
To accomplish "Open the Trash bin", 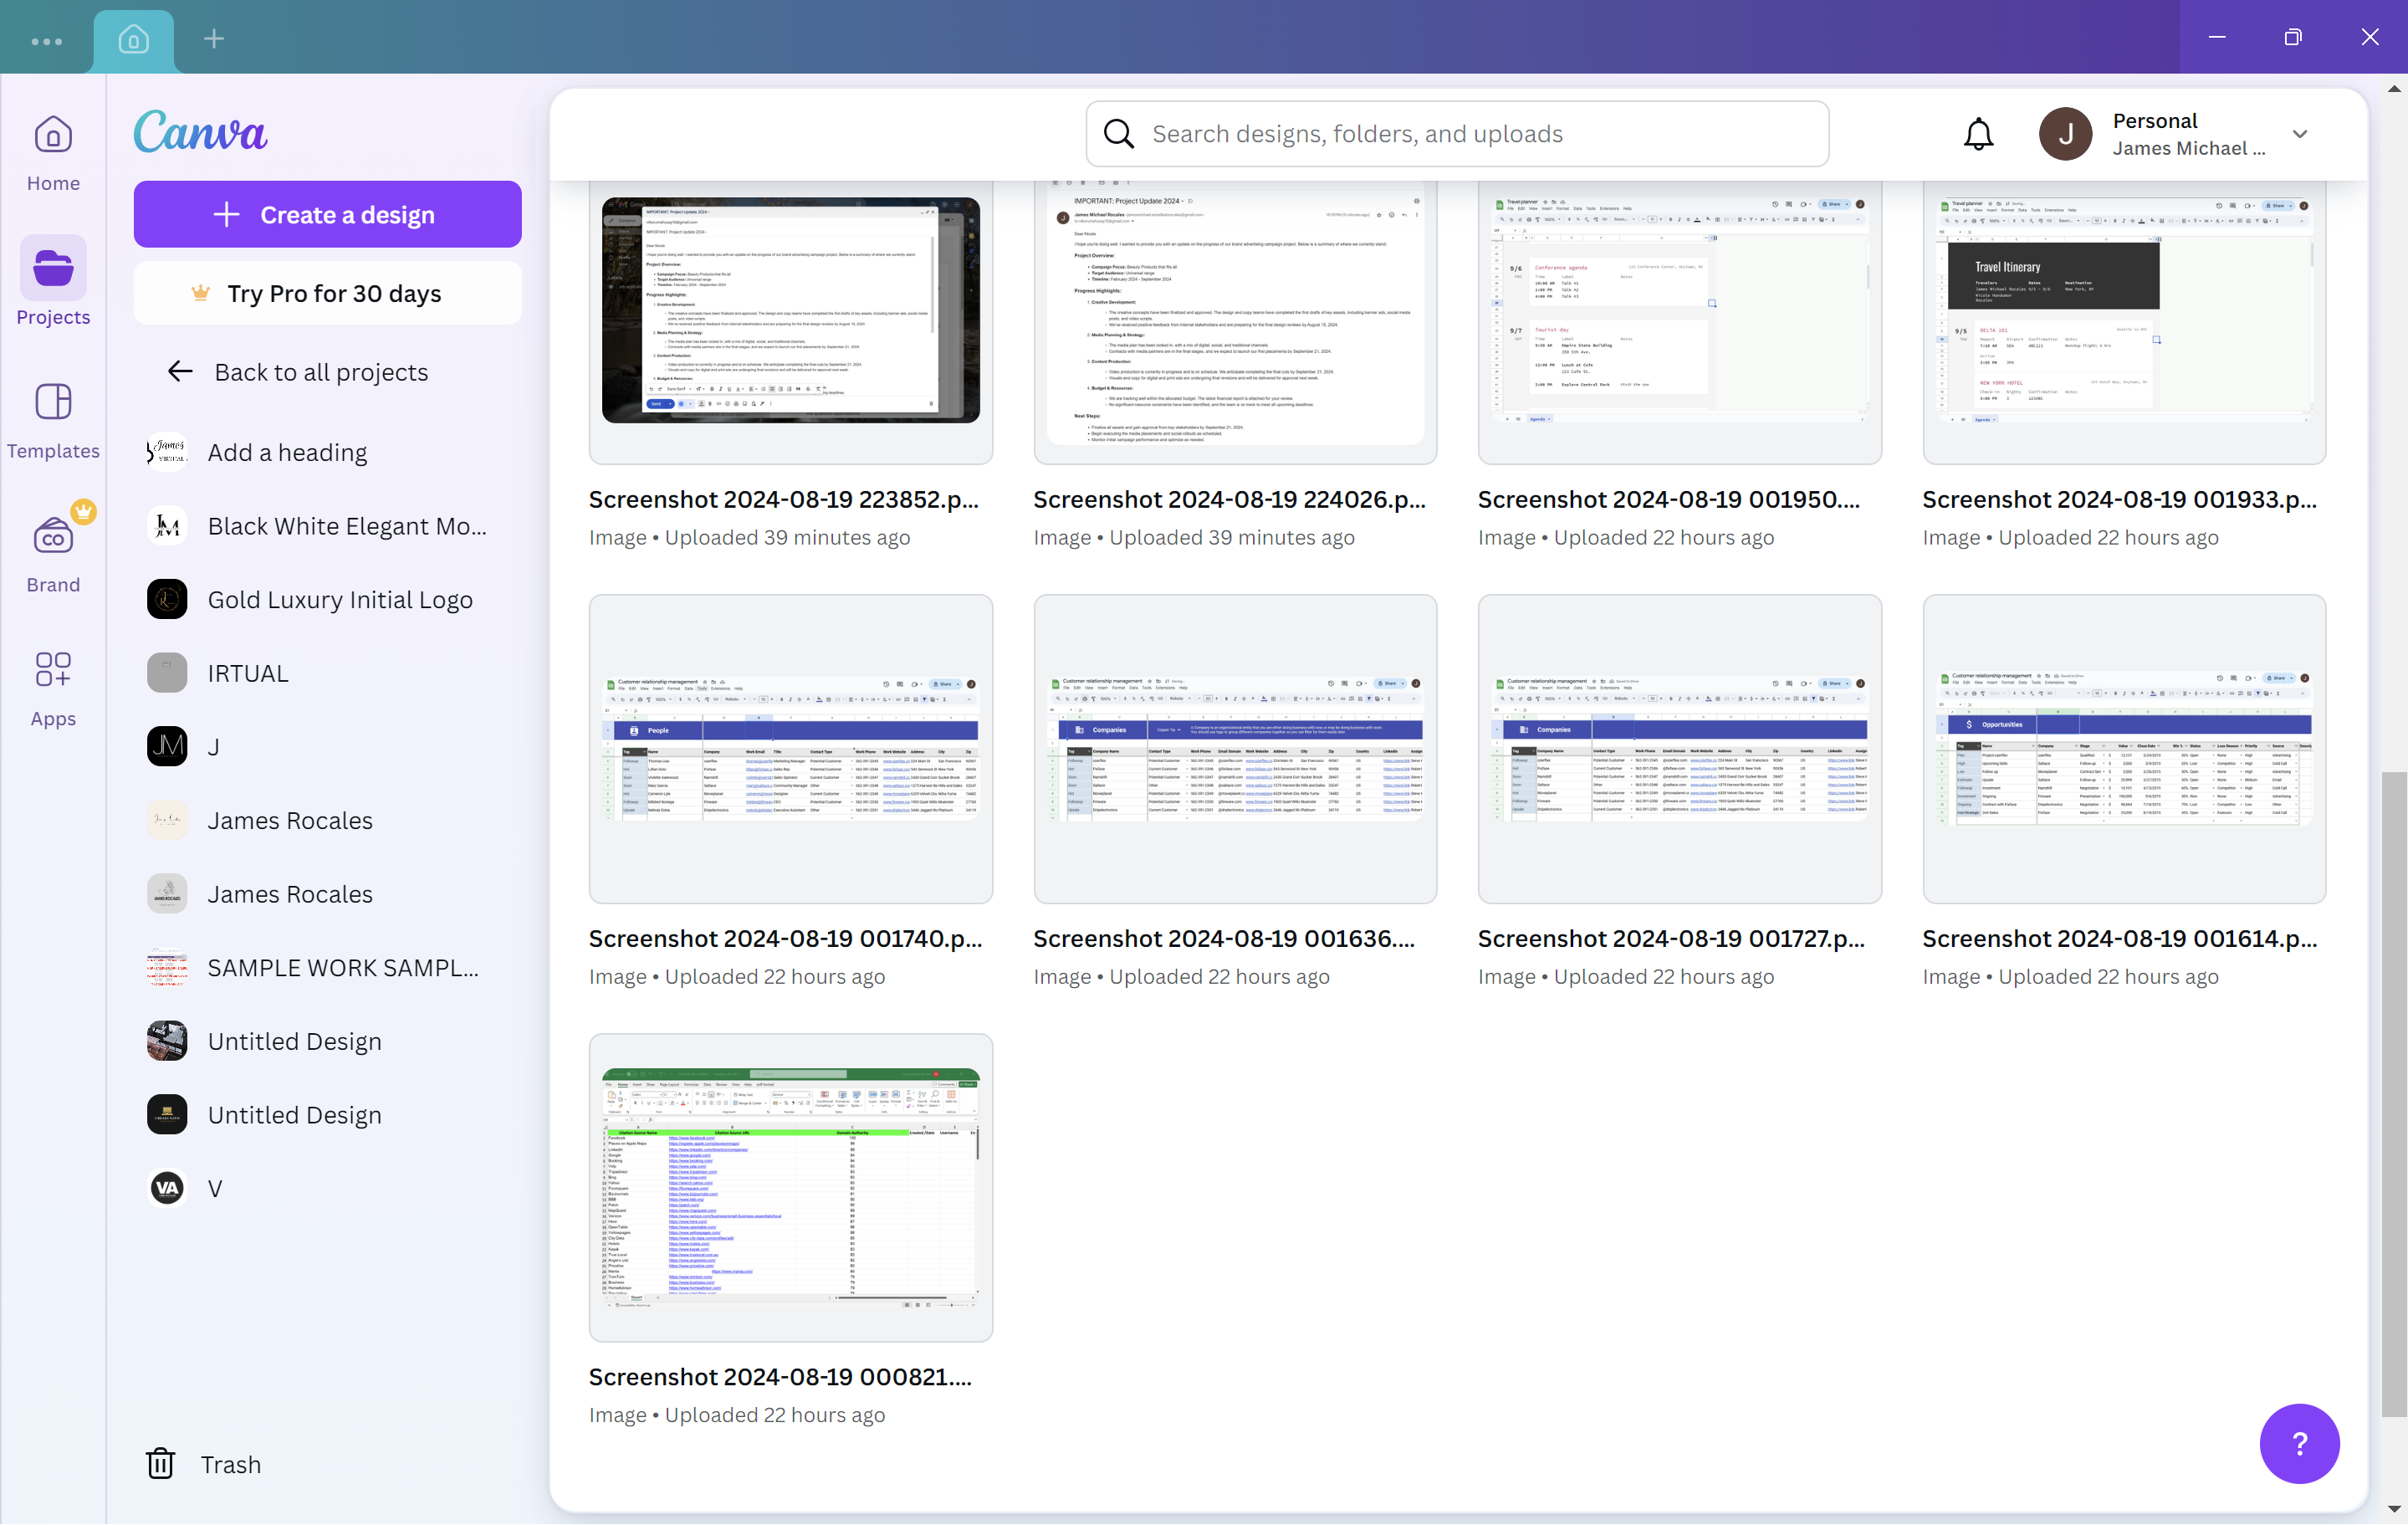I will tap(204, 1464).
